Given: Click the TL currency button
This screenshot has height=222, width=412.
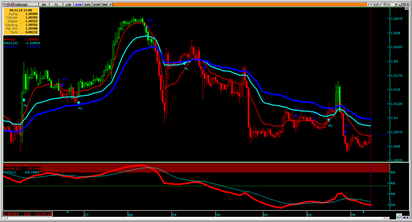Looking at the screenshot, I should 56,4.
